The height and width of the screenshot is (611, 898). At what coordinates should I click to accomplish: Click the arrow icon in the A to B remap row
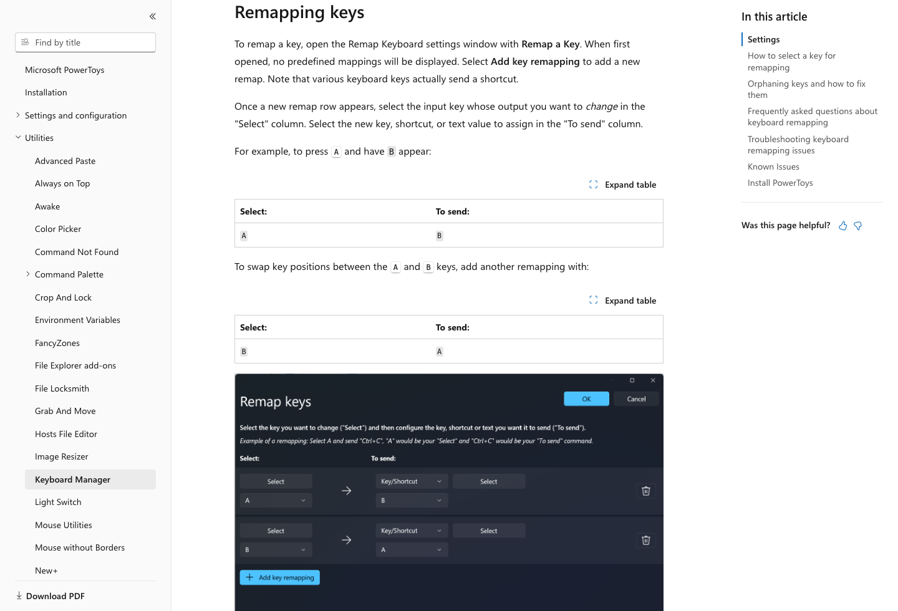click(x=347, y=491)
